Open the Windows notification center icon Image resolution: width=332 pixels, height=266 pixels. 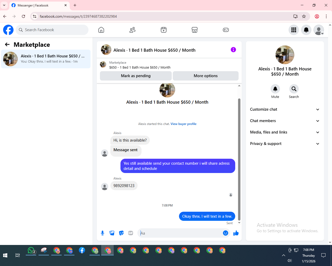(323, 255)
